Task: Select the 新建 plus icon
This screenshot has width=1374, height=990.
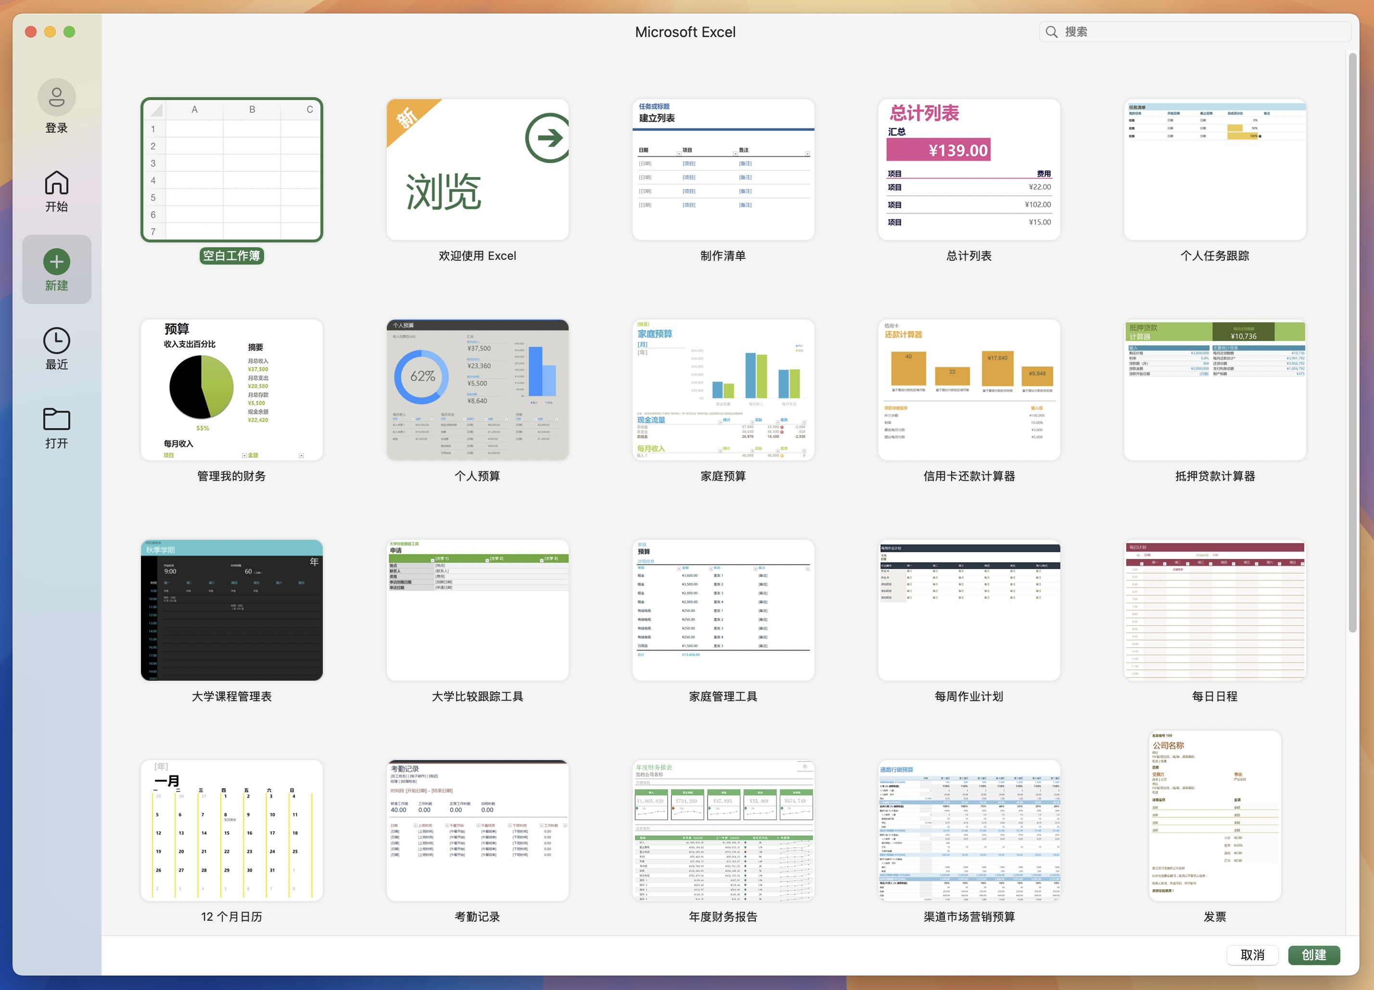Action: click(56, 261)
